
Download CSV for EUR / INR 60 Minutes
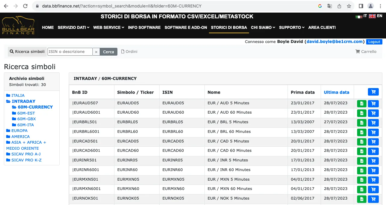[x=362, y=170]
